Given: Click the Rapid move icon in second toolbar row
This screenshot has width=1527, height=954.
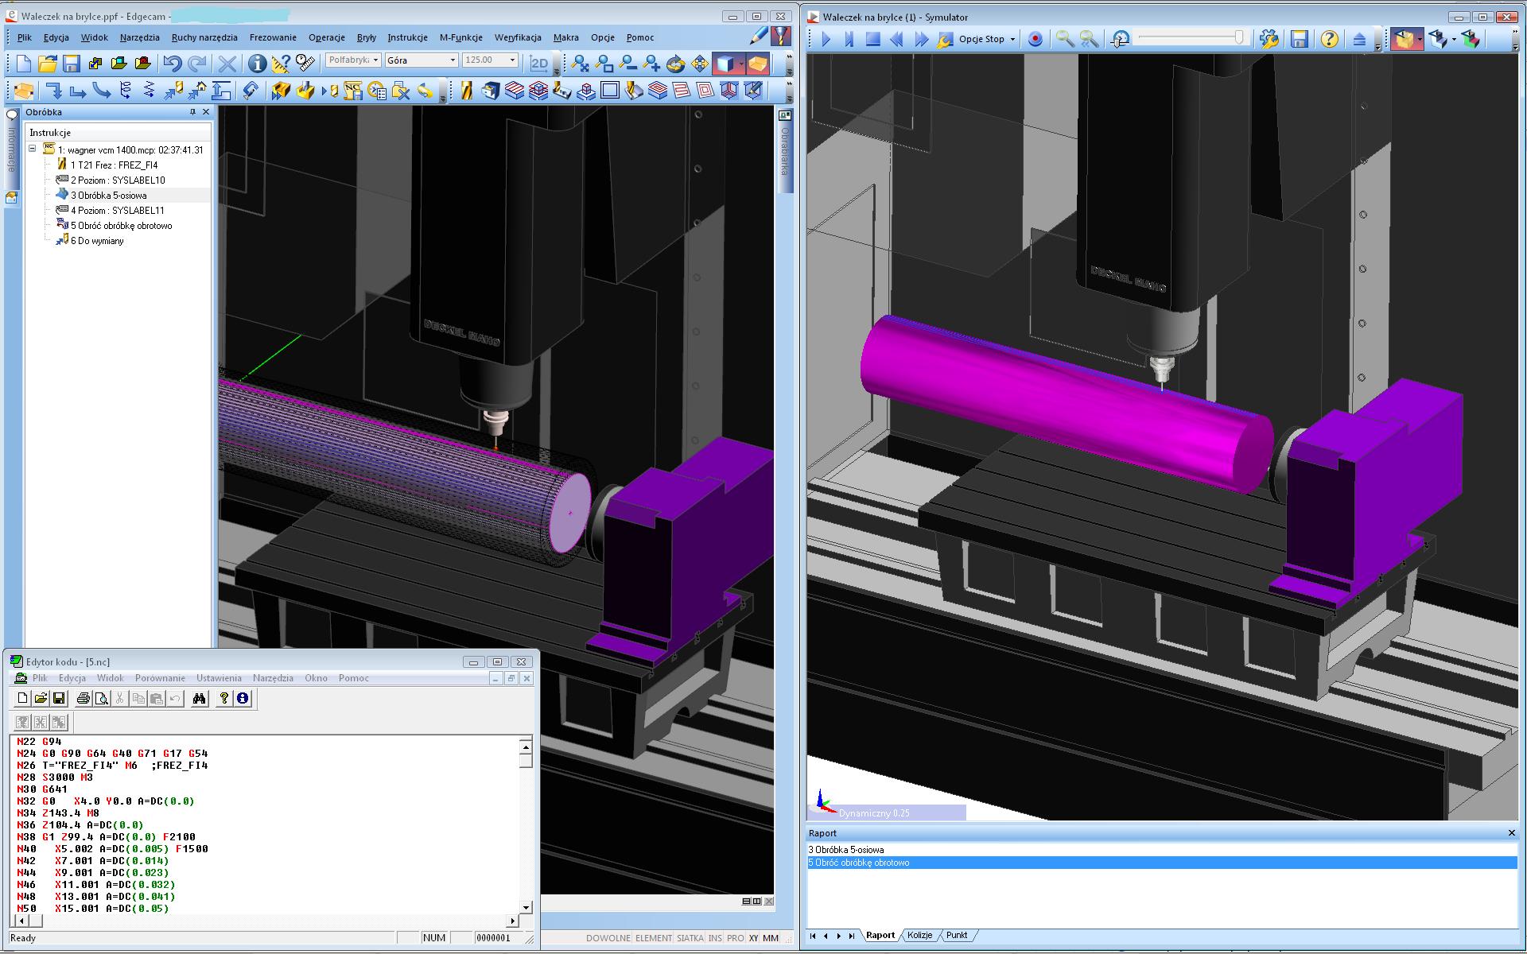Looking at the screenshot, I should 53,91.
